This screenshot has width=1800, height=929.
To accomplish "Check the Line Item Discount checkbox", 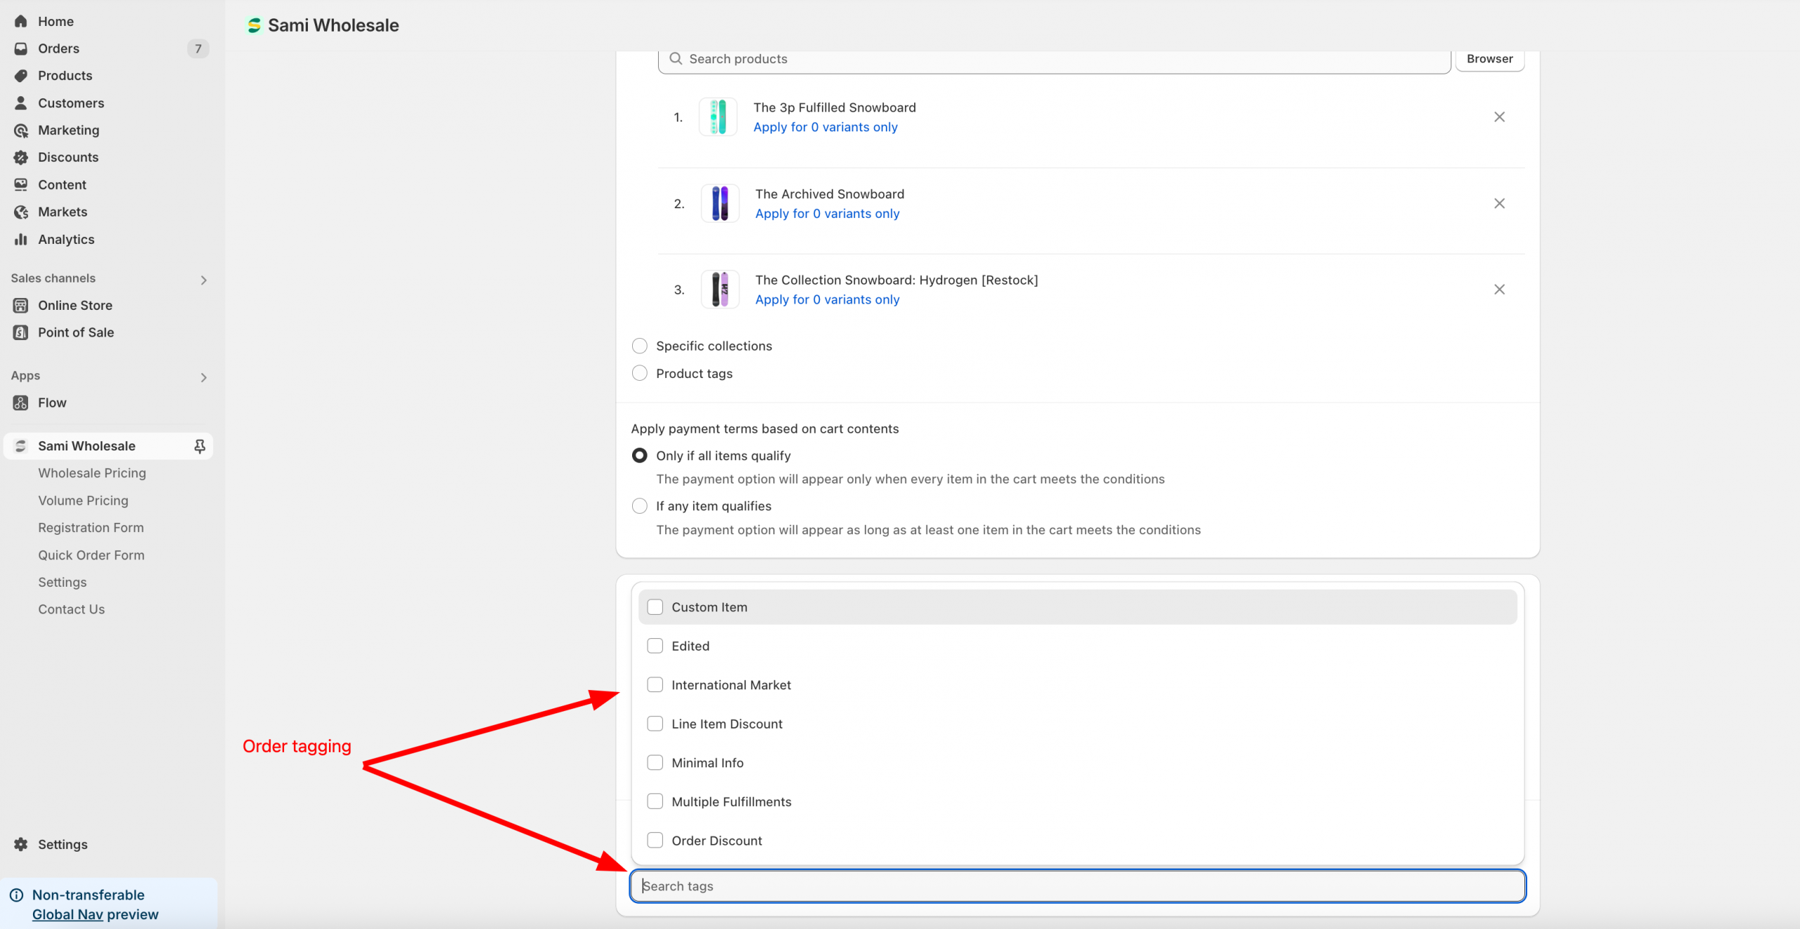I will pyautogui.click(x=655, y=724).
